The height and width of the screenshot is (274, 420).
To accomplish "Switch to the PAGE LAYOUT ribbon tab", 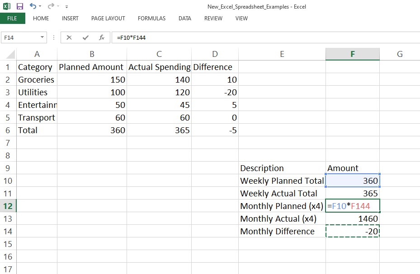I will [108, 19].
